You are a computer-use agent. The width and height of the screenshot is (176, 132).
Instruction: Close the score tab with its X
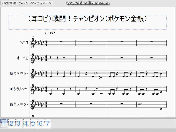coord(50,3)
